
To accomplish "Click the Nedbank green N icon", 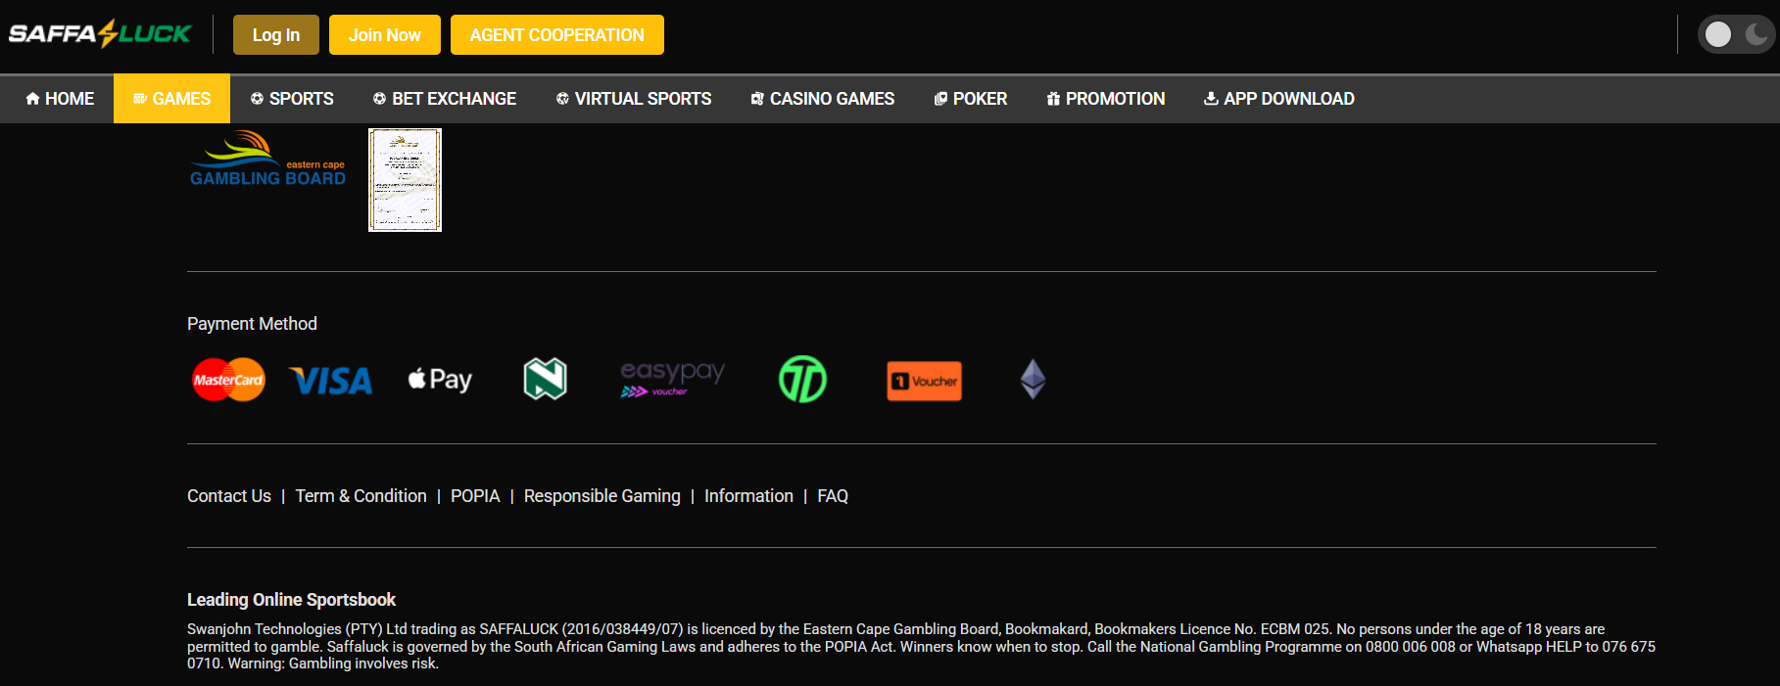I will [x=545, y=380].
